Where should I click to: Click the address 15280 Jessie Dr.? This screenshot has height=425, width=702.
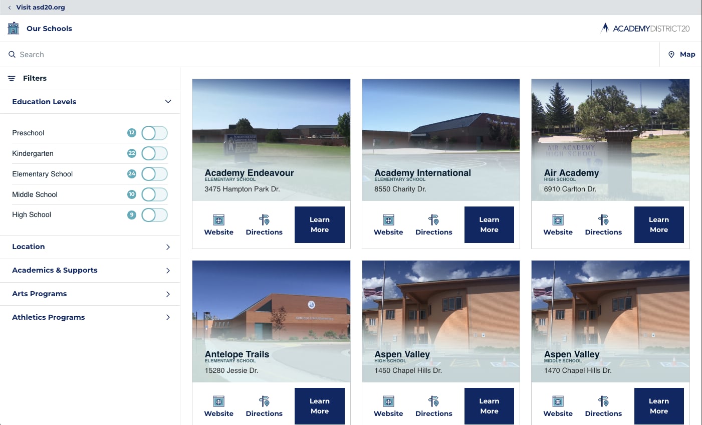click(231, 370)
